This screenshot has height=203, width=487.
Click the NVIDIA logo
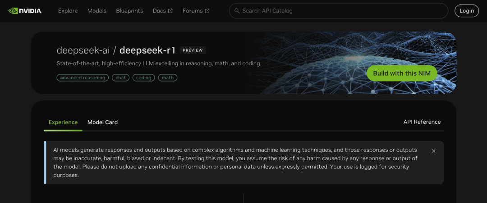[x=25, y=11]
